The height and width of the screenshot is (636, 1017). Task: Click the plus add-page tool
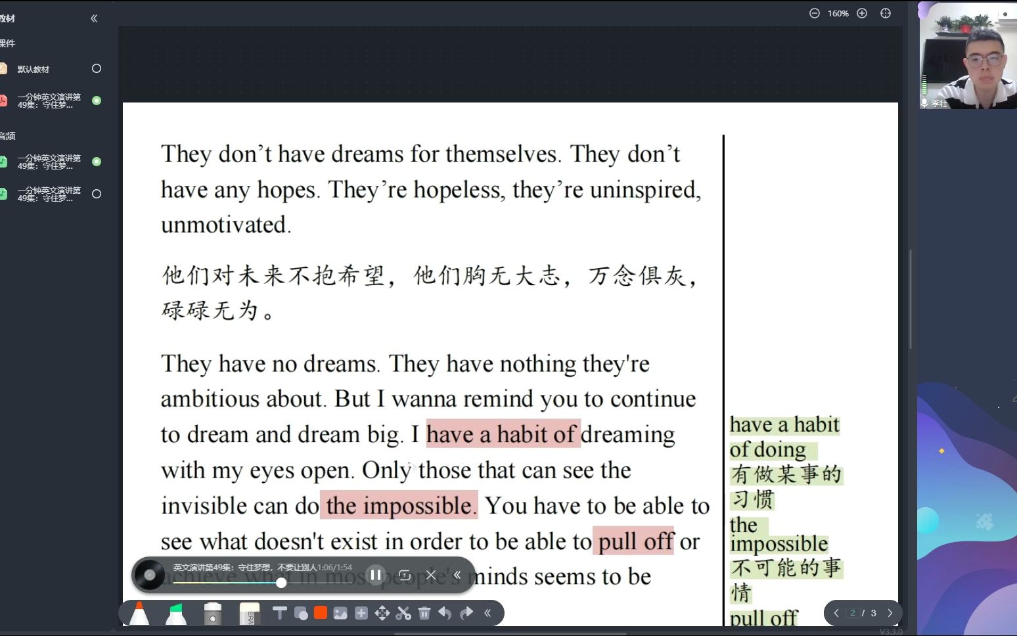[361, 613]
